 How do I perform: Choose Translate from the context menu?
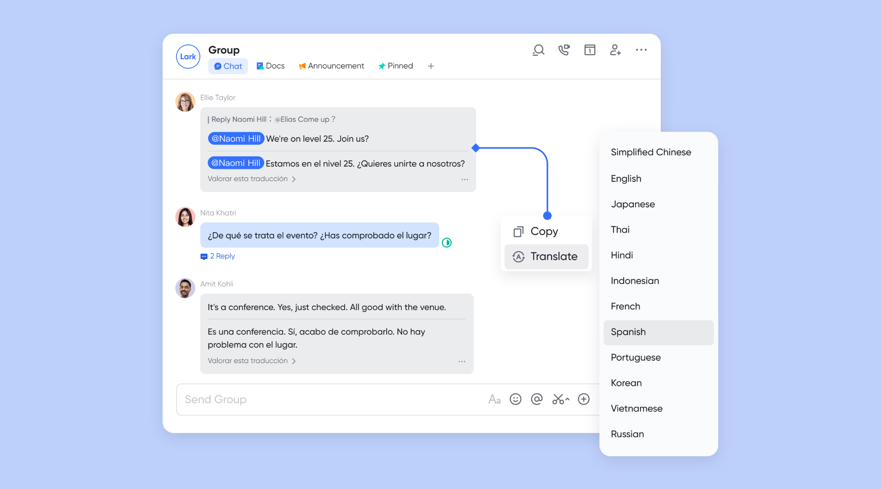[x=546, y=257]
